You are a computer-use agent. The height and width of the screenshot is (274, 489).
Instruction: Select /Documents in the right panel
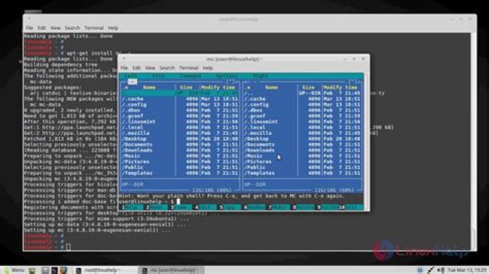(x=302, y=144)
